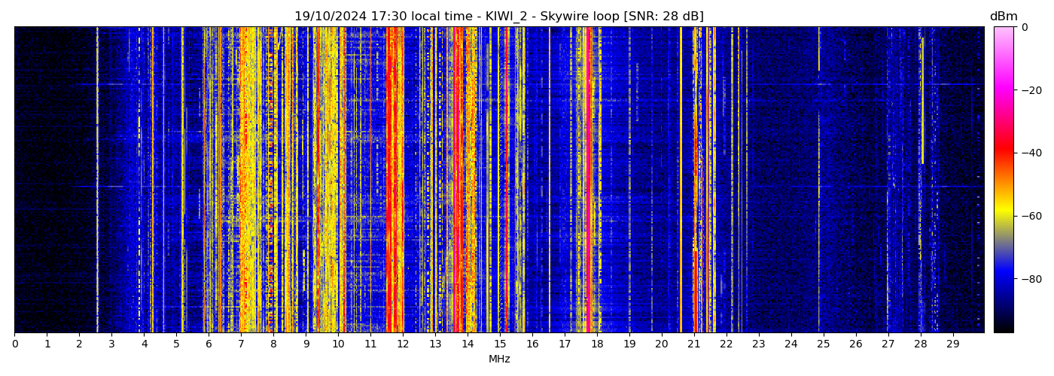This screenshot has height=376, width=1054.
Task: Click the yellow region of the colorbar
Action: (x=1003, y=215)
